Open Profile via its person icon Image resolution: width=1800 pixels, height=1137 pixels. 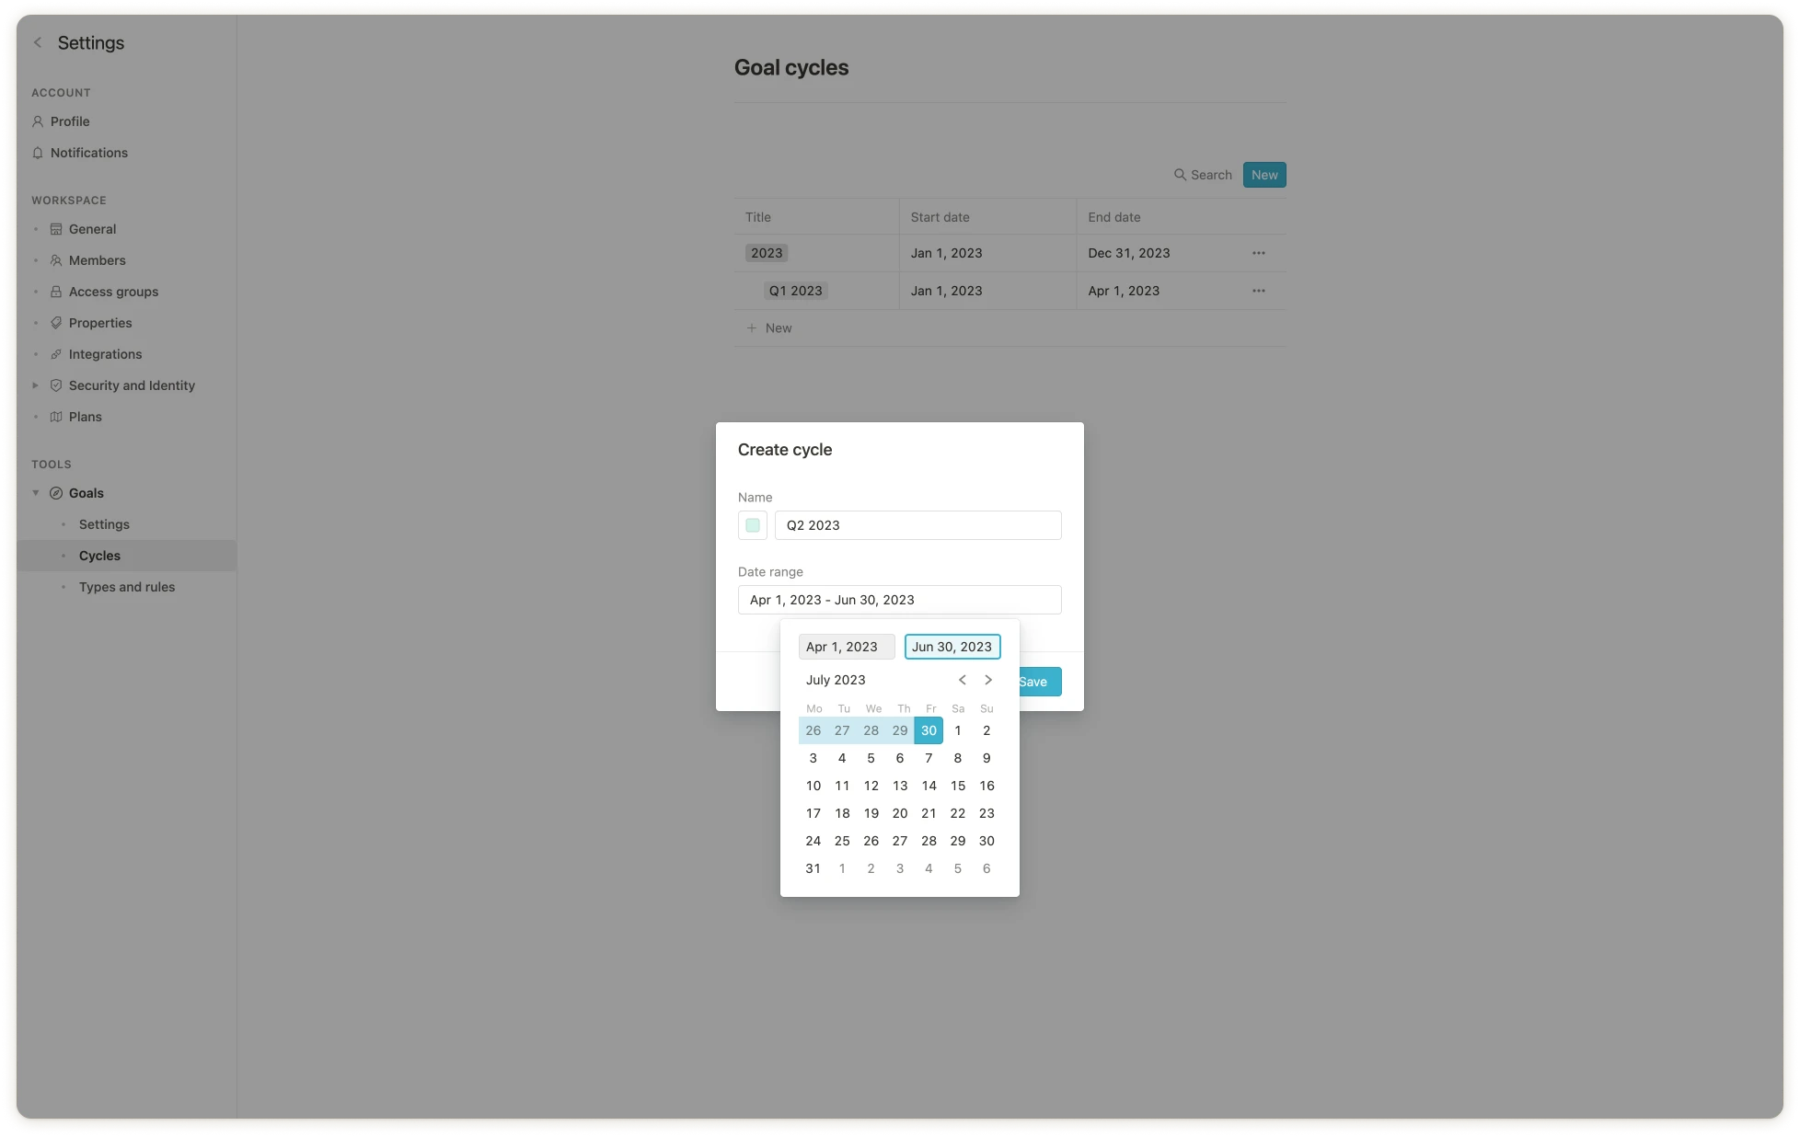[38, 121]
